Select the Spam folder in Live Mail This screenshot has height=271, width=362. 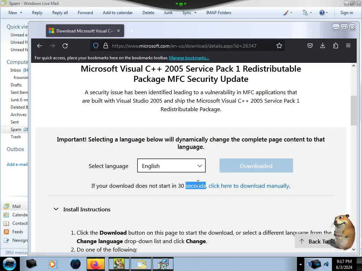[16, 130]
